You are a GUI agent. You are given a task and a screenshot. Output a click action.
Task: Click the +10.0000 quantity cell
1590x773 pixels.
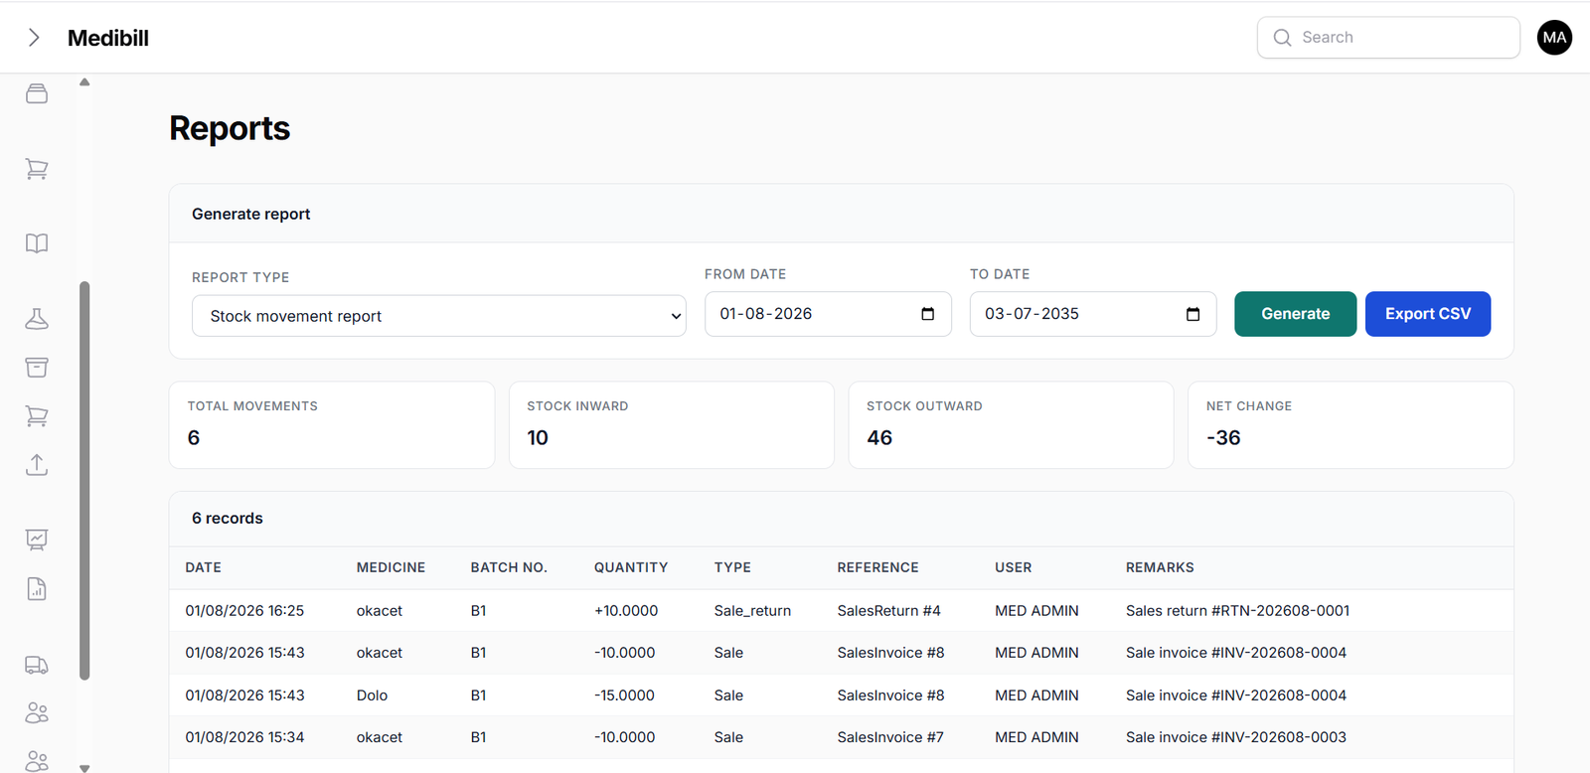[x=626, y=611]
